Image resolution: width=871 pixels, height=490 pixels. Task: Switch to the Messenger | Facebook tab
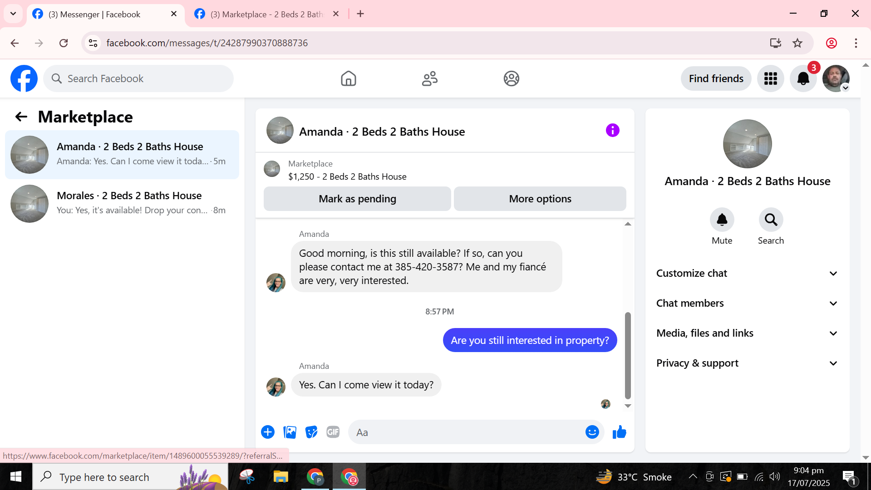pos(105,14)
